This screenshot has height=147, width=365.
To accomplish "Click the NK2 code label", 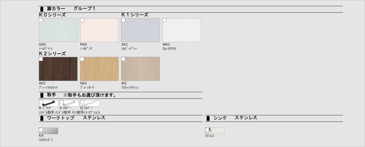I will (x=83, y=83).
